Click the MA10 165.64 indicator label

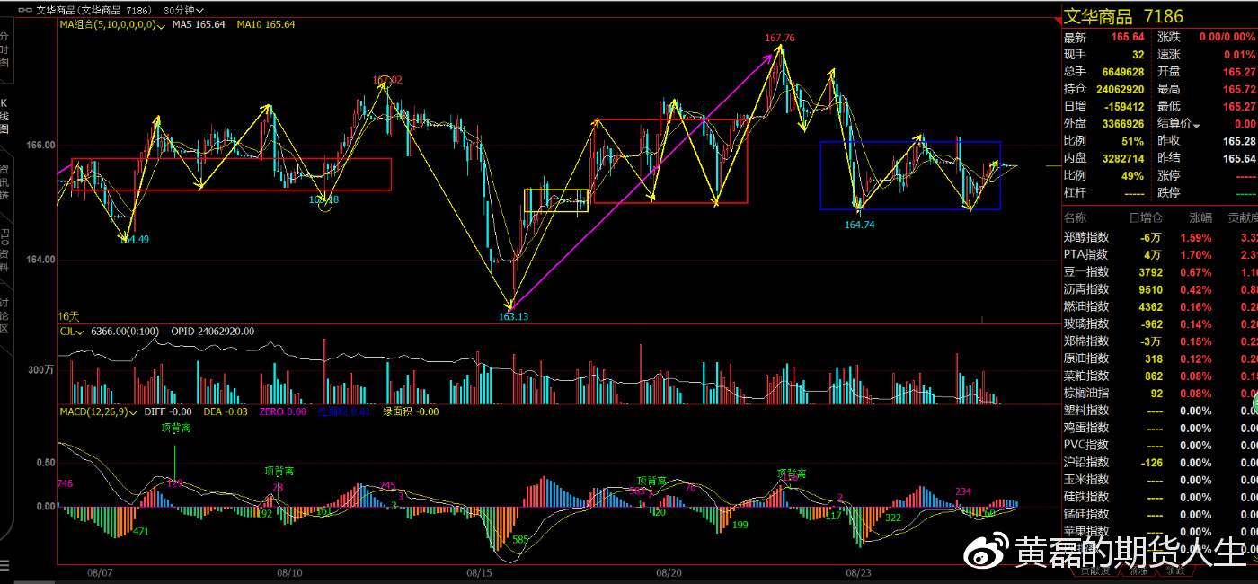tap(266, 25)
